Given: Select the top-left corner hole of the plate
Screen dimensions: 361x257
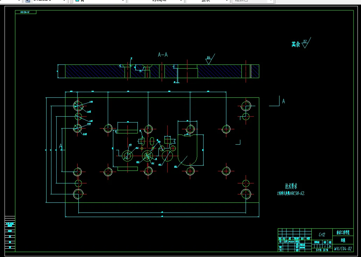Looking at the screenshot, I should pos(78,105).
